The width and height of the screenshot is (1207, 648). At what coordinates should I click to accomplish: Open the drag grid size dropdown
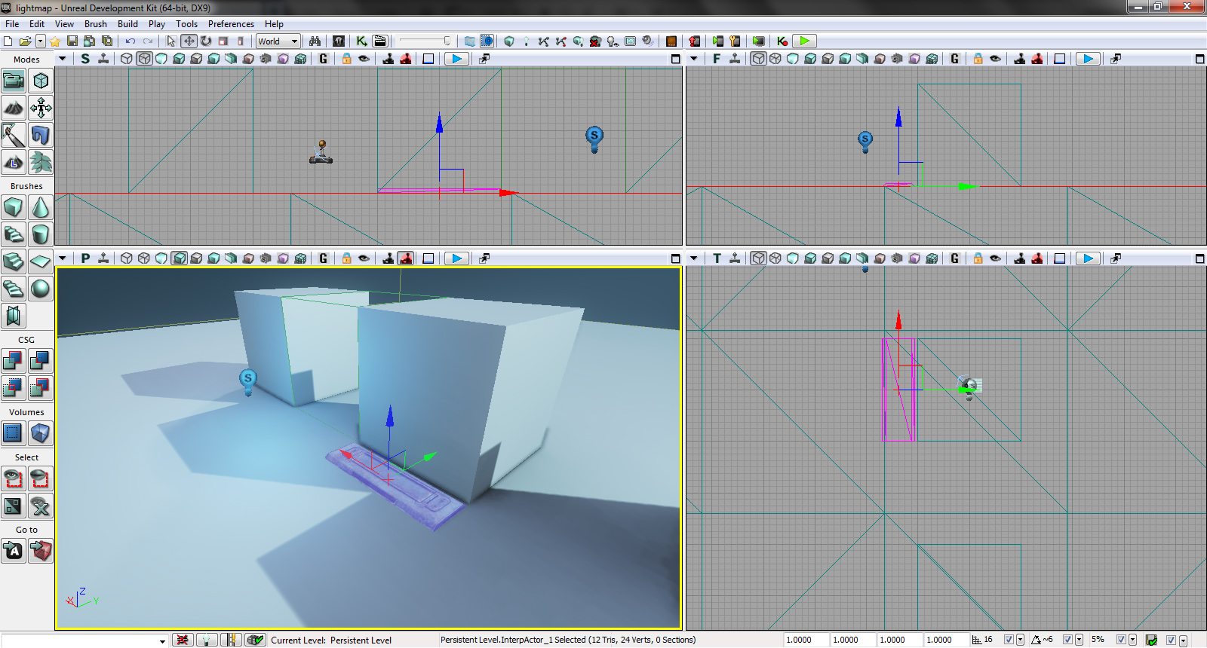(x=1020, y=640)
